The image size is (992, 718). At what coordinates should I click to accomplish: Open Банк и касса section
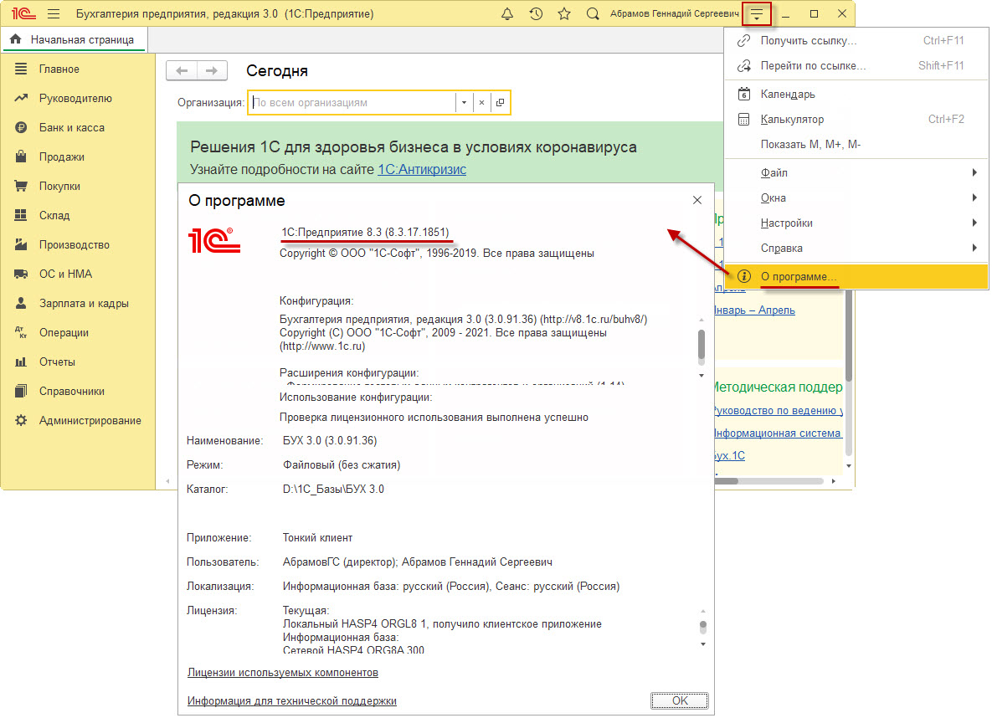77,127
